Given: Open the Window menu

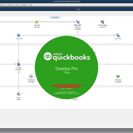Looking at the screenshot, I should click(24, 5).
